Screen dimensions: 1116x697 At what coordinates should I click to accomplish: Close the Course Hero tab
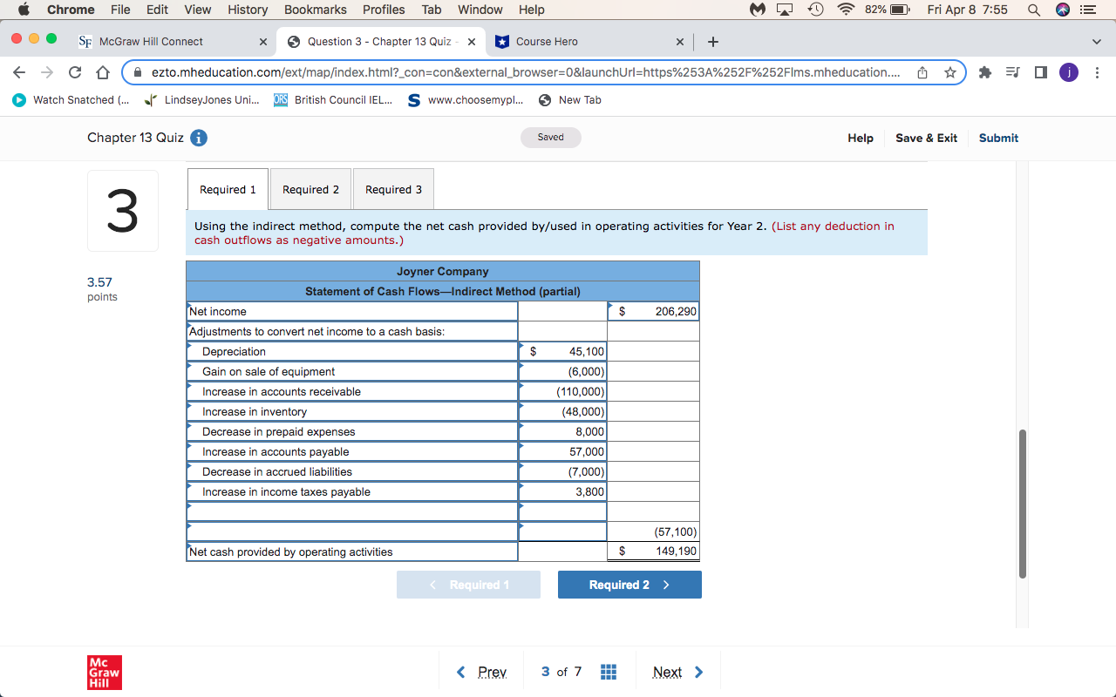point(680,41)
